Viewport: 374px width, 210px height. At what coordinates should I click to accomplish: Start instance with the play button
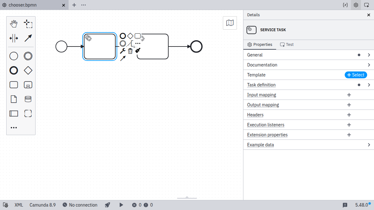[x=121, y=205]
